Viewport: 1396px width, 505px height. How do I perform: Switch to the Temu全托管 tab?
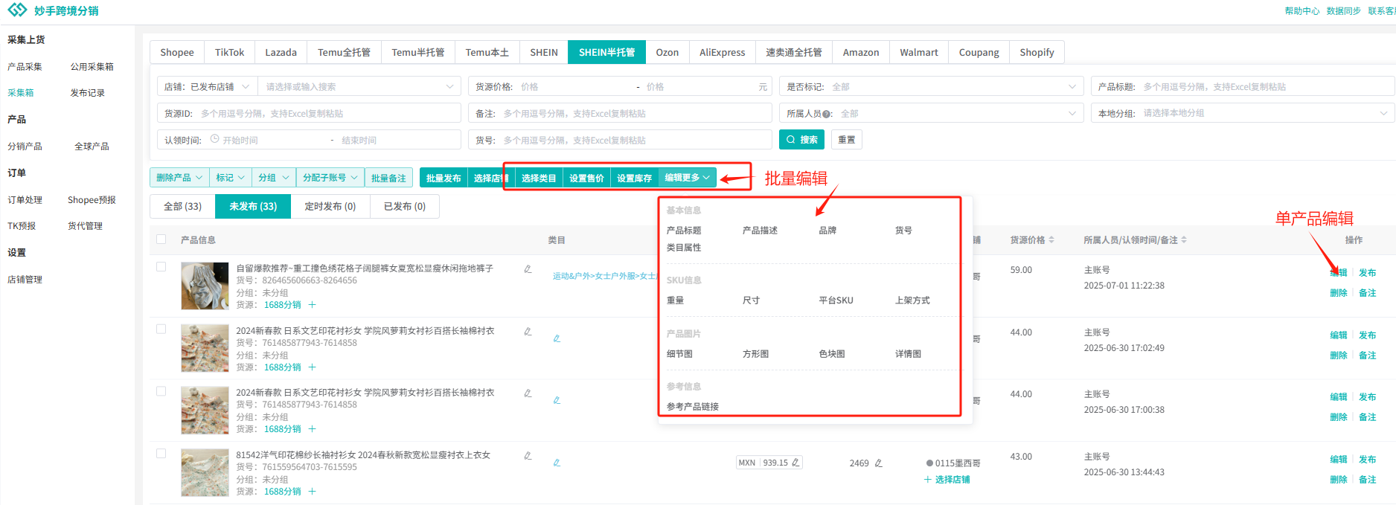pyautogui.click(x=344, y=52)
